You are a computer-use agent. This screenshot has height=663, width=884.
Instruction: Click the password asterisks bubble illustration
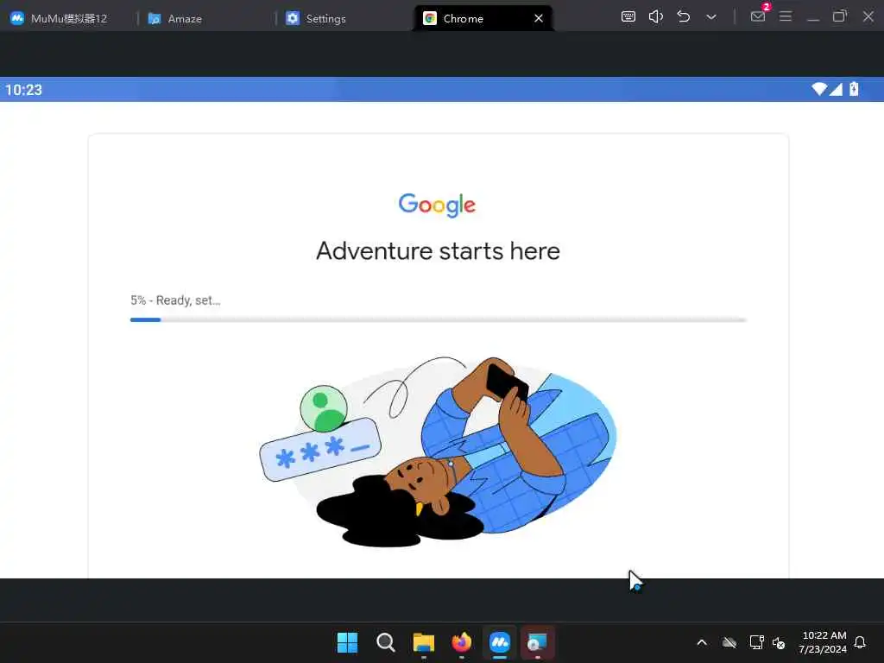pyautogui.click(x=319, y=449)
